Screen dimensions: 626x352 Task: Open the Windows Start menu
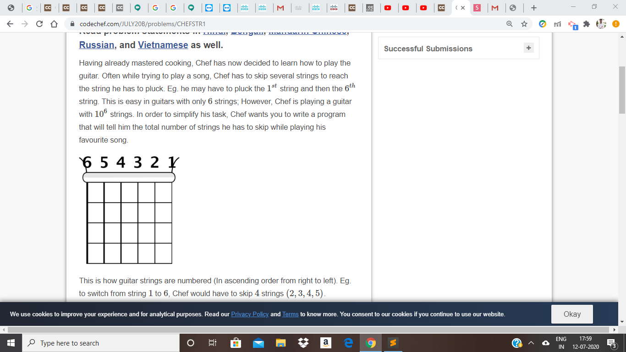11,343
